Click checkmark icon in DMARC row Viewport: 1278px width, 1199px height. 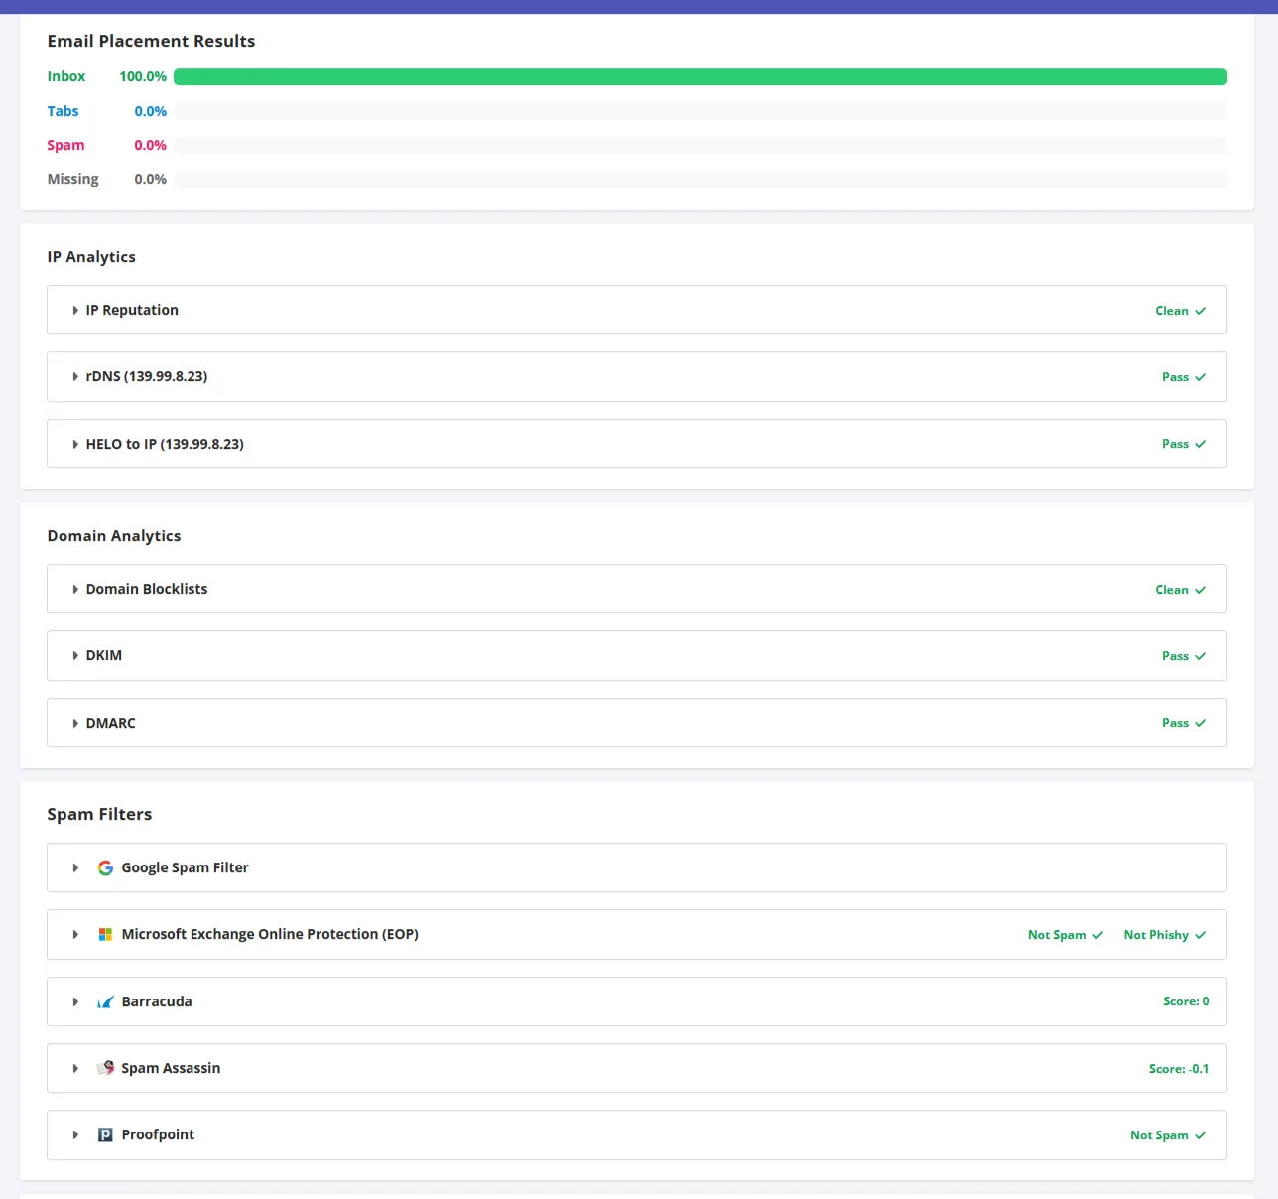(1200, 723)
